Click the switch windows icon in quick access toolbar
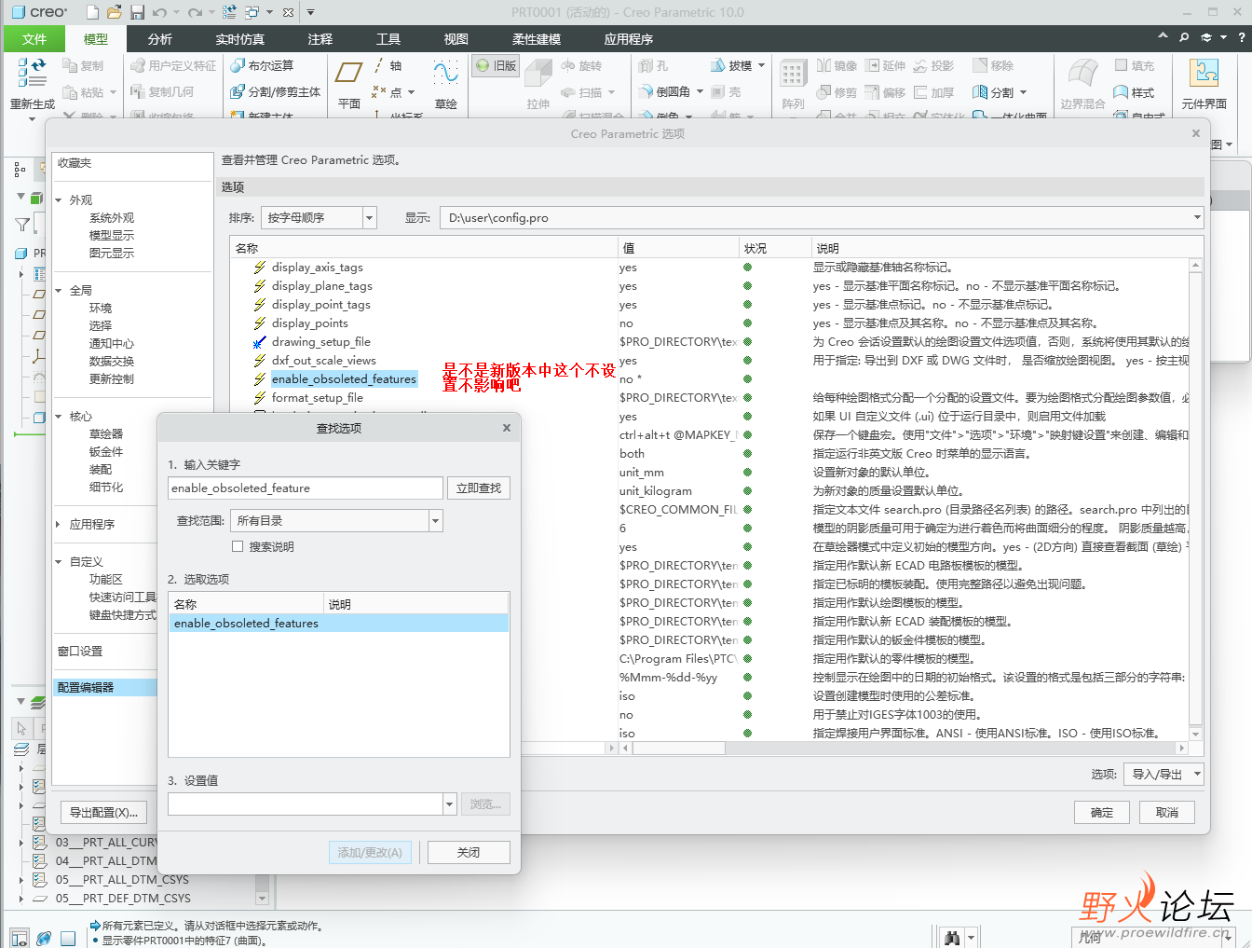The image size is (1252, 948). (x=252, y=12)
